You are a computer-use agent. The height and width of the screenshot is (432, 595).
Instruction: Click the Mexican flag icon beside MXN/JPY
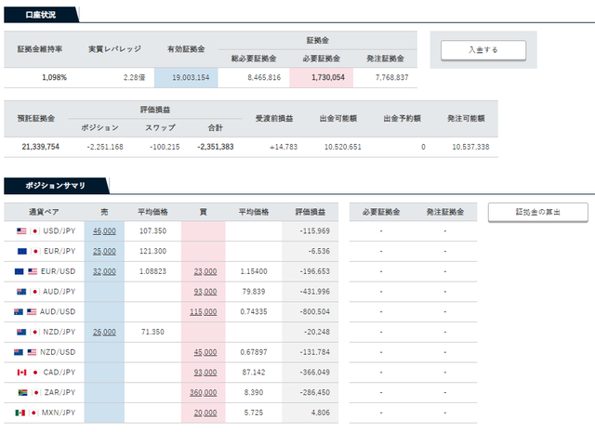tap(20, 412)
